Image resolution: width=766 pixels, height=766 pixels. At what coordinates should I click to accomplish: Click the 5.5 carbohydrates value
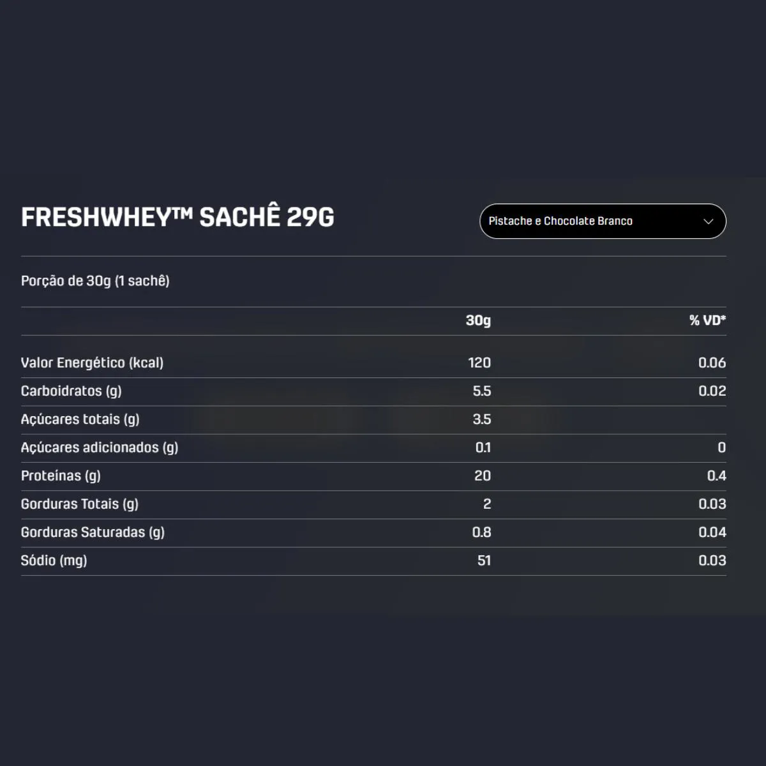click(482, 391)
